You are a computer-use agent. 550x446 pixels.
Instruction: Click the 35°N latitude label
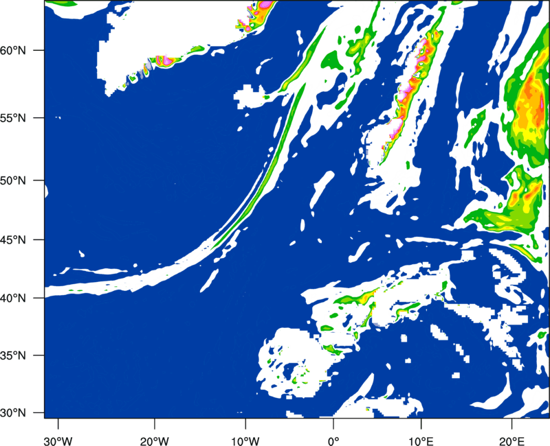pyautogui.click(x=13, y=355)
